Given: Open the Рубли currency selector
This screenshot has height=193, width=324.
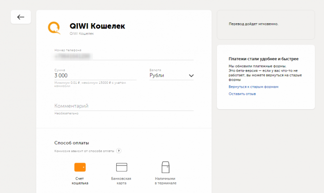Looking at the screenshot, I should click(172, 75).
